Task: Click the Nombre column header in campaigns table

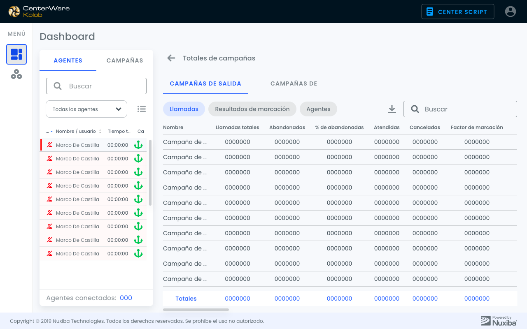Action: pos(173,127)
